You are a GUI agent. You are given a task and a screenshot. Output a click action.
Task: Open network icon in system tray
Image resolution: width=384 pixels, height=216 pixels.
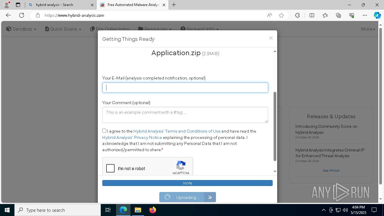338,210
